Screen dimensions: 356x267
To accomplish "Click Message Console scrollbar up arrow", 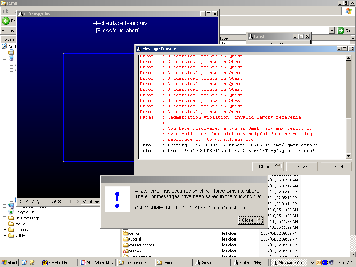I will pos(348,58).
